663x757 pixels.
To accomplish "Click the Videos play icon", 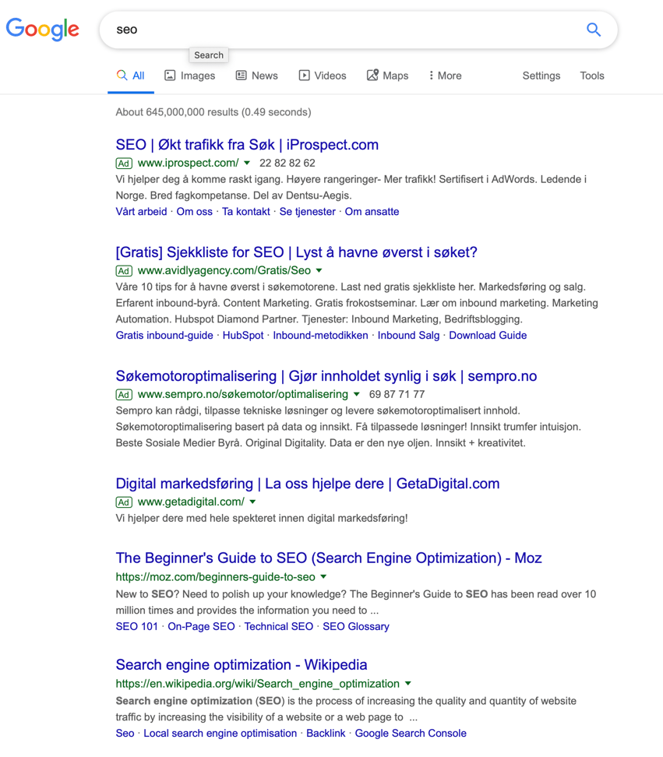I will tap(304, 76).
